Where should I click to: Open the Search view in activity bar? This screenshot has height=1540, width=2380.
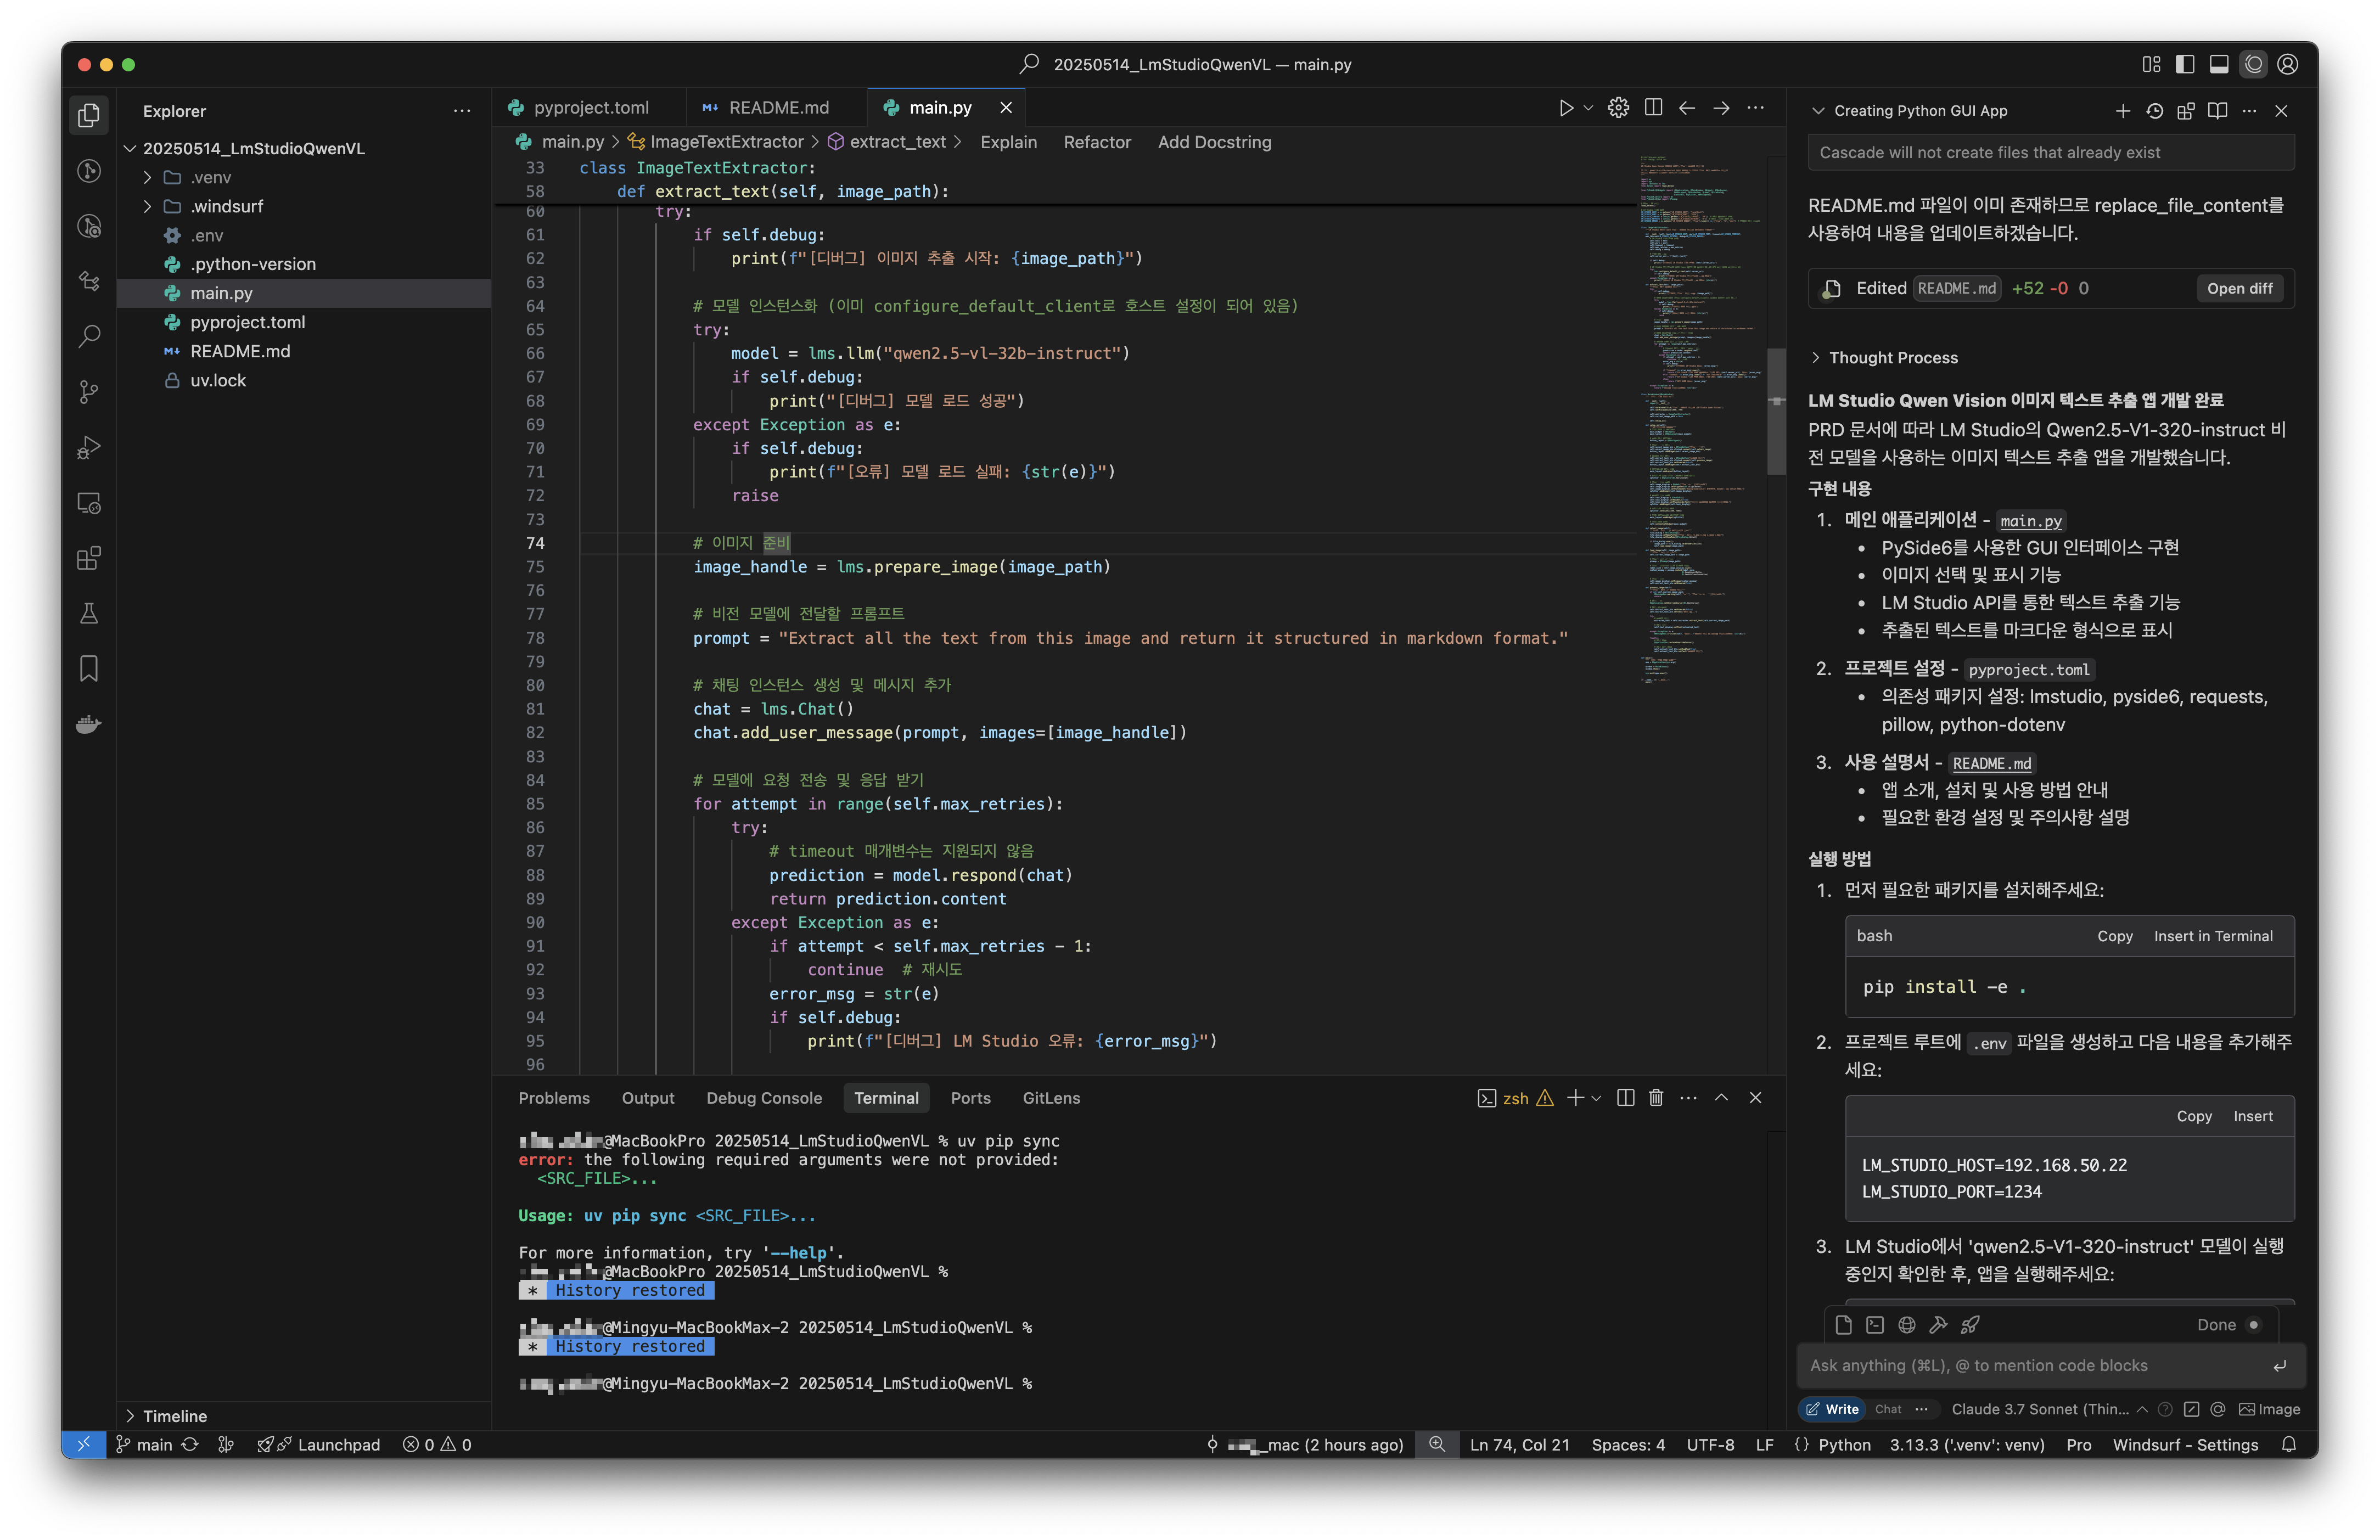click(x=89, y=336)
